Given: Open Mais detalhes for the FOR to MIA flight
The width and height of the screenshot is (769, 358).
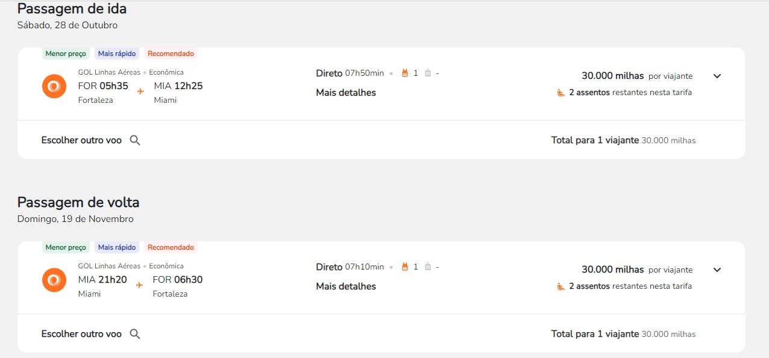Looking at the screenshot, I should (x=346, y=93).
